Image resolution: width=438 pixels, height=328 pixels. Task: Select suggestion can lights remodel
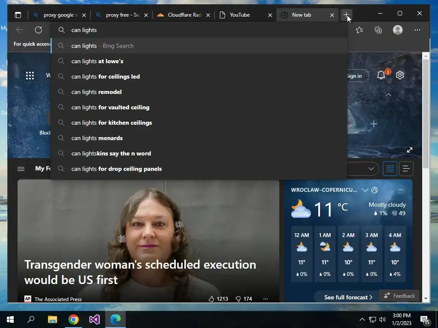pyautogui.click(x=199, y=92)
